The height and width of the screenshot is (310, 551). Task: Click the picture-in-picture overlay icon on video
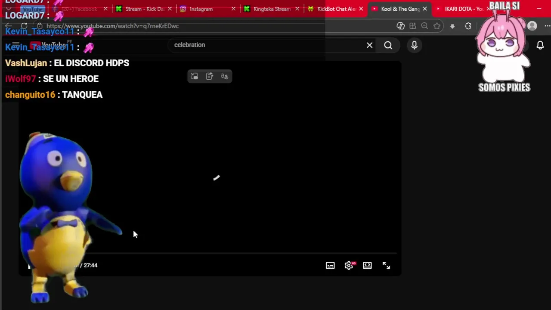[194, 76]
